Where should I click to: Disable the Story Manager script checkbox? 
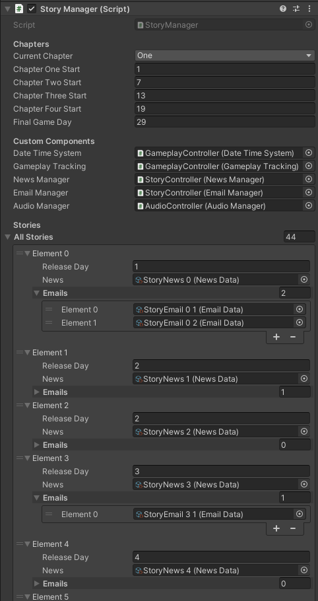pyautogui.click(x=32, y=9)
